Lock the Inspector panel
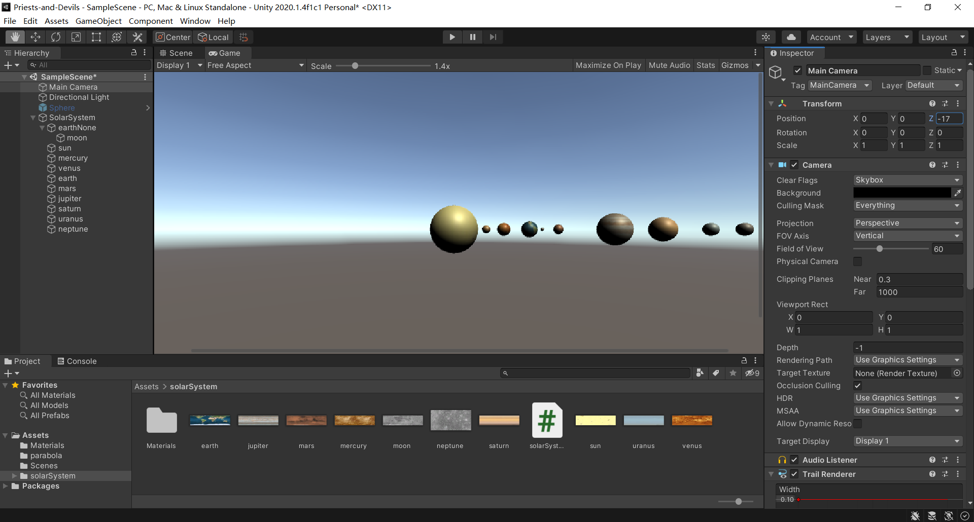The image size is (974, 522). (954, 53)
